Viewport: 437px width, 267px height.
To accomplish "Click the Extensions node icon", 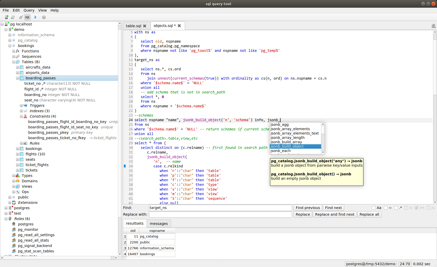I will [14, 203].
